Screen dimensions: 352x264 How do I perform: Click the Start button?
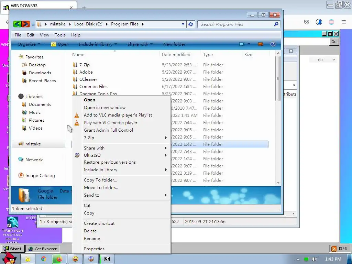click(x=13, y=249)
